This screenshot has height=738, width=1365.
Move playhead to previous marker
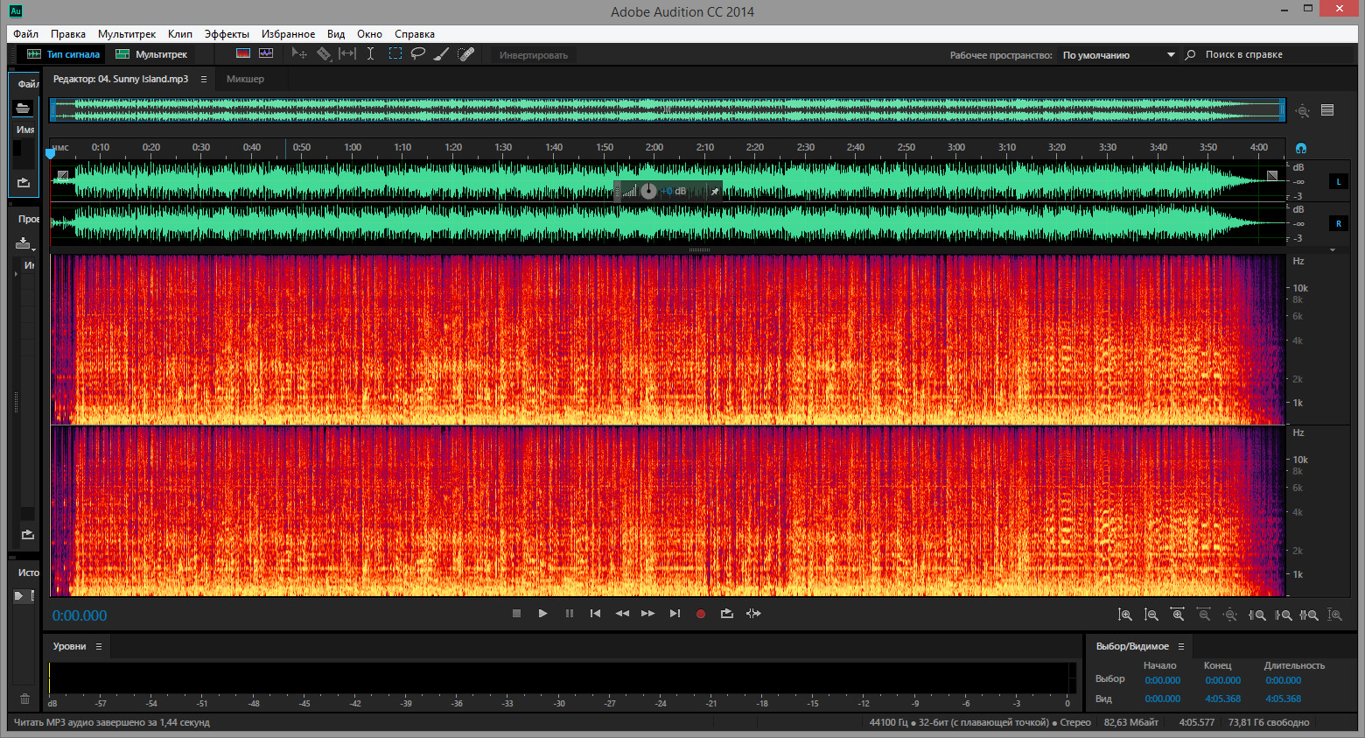[x=595, y=614]
